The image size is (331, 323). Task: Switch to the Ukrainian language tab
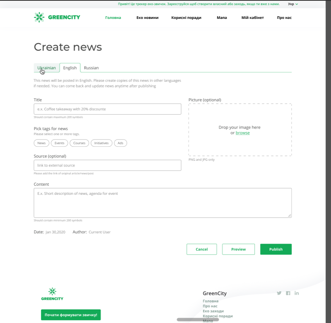pyautogui.click(x=46, y=68)
